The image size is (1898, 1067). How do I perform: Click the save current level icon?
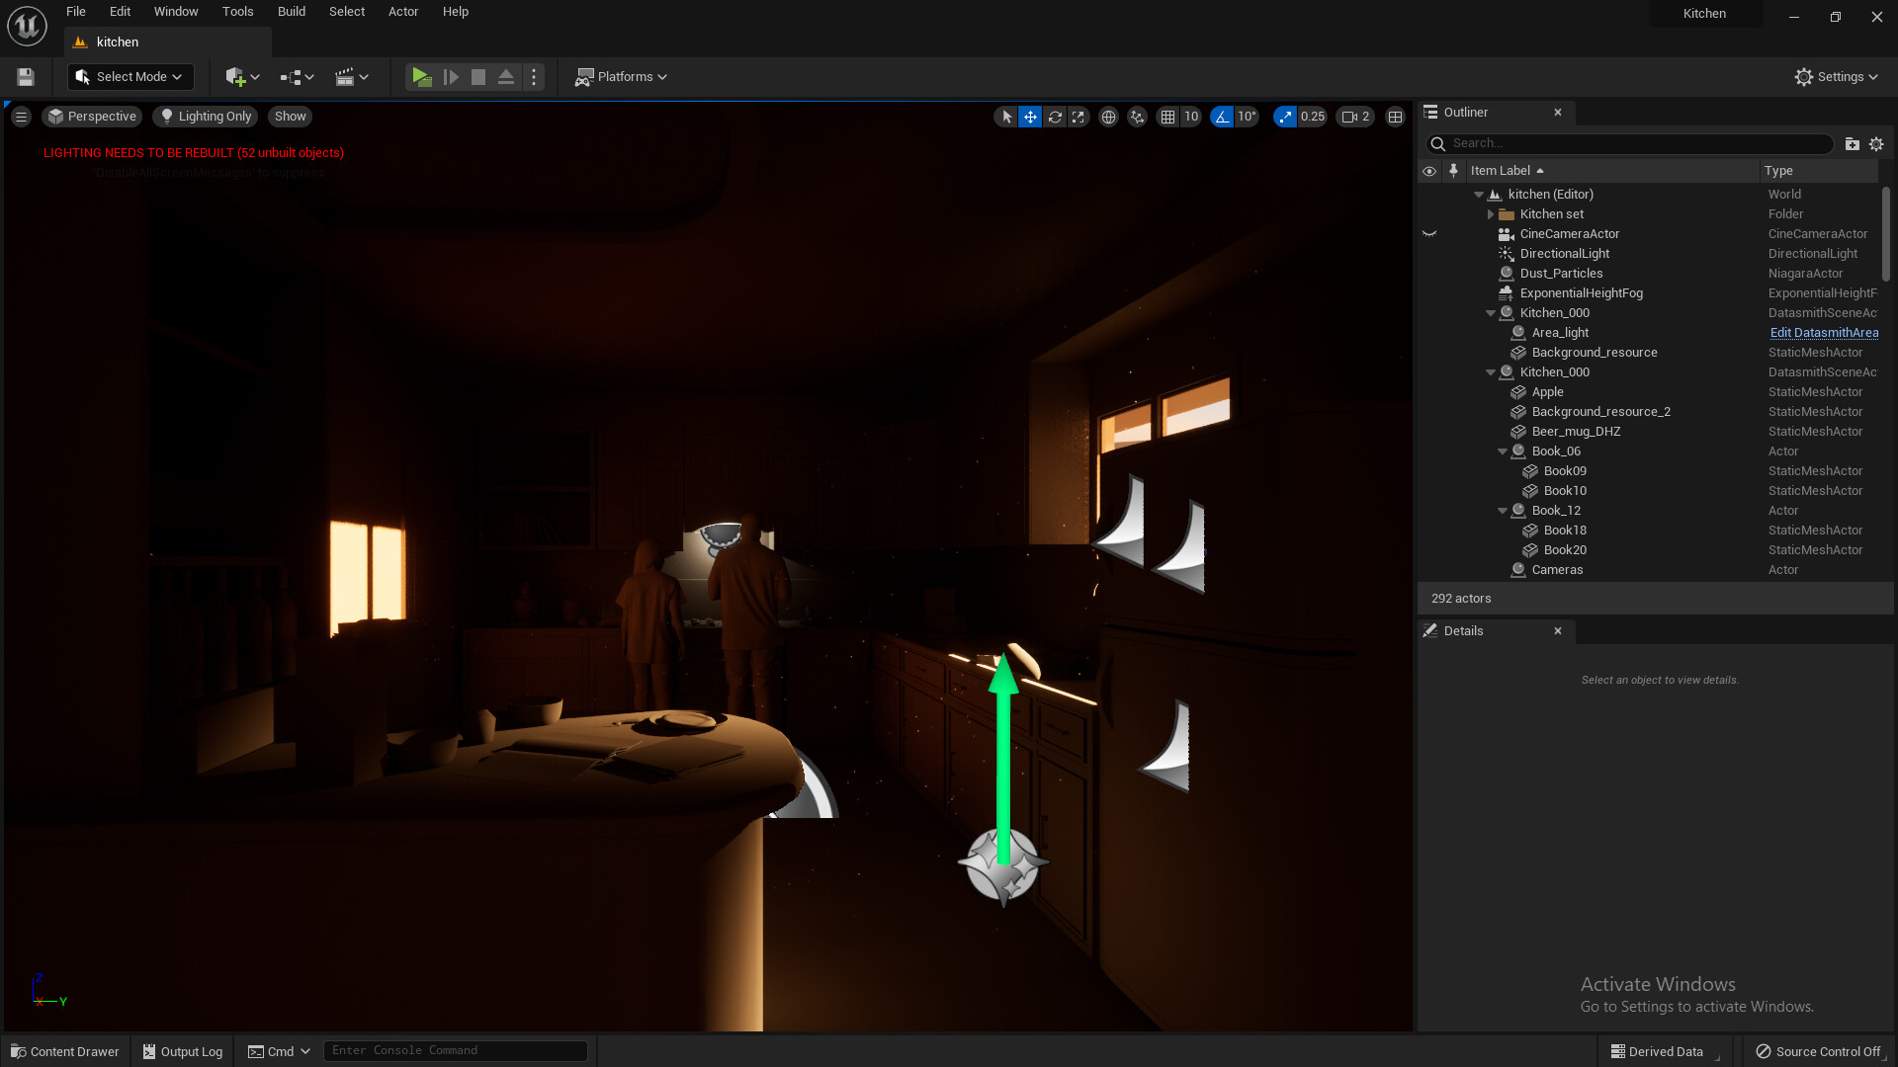pos(26,77)
